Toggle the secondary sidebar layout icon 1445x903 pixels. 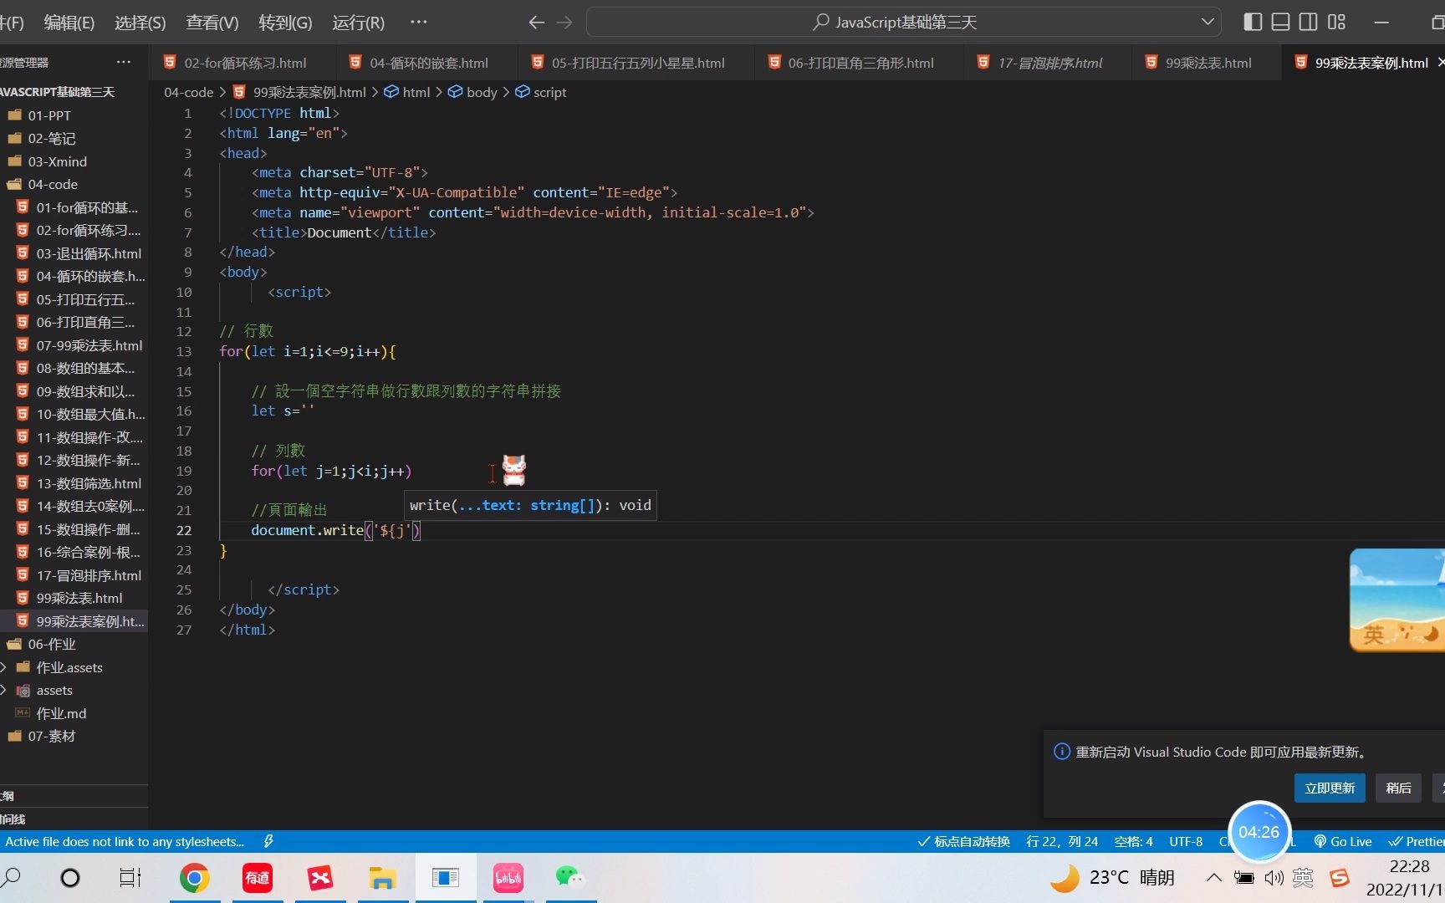click(1309, 23)
